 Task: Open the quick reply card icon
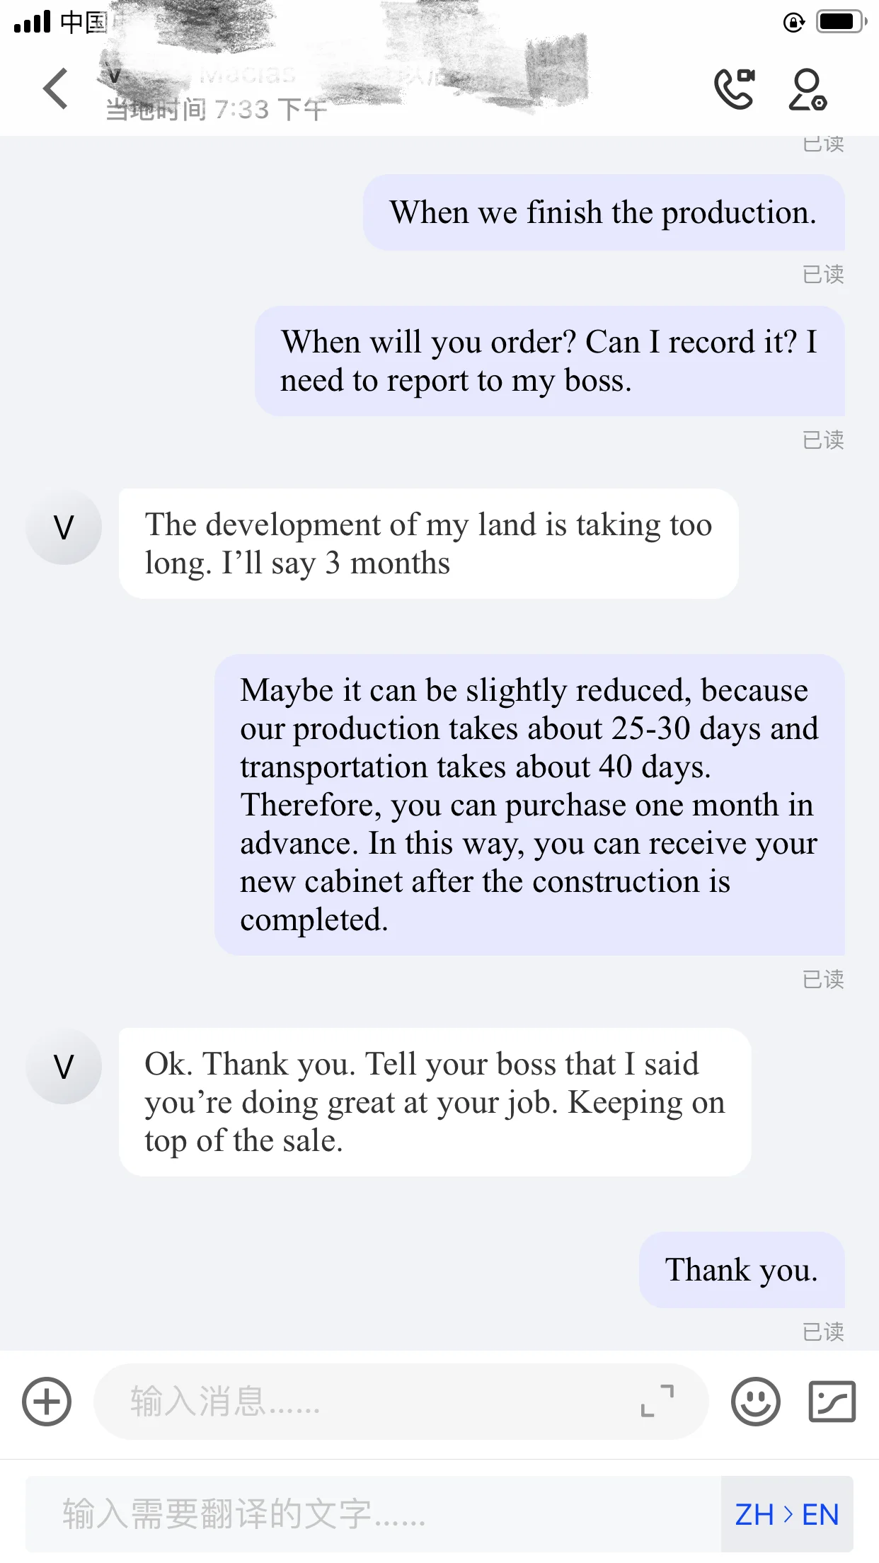coord(832,1402)
